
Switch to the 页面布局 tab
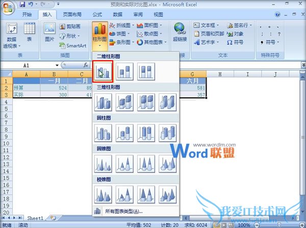pos(72,14)
